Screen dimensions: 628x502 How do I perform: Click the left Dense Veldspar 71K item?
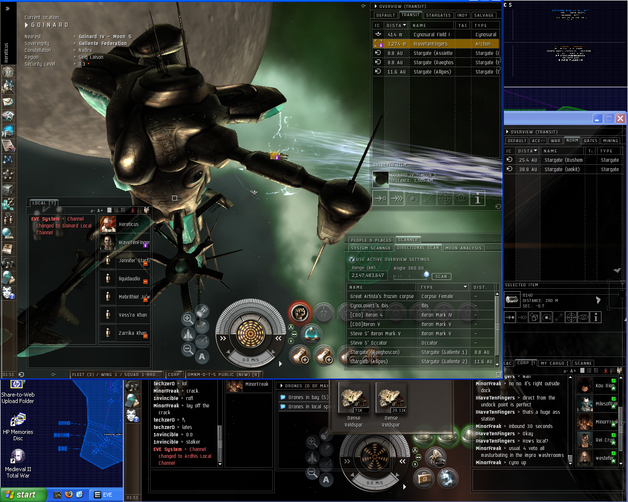pos(354,405)
